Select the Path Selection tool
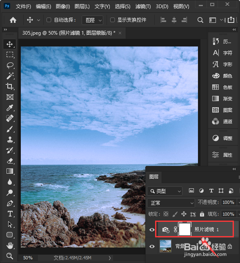The width and height of the screenshot is (240, 263). [10, 224]
